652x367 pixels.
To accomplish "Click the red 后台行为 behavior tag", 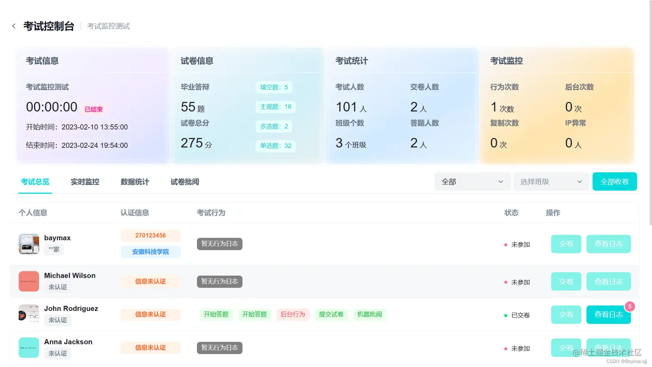I will pos(293,314).
